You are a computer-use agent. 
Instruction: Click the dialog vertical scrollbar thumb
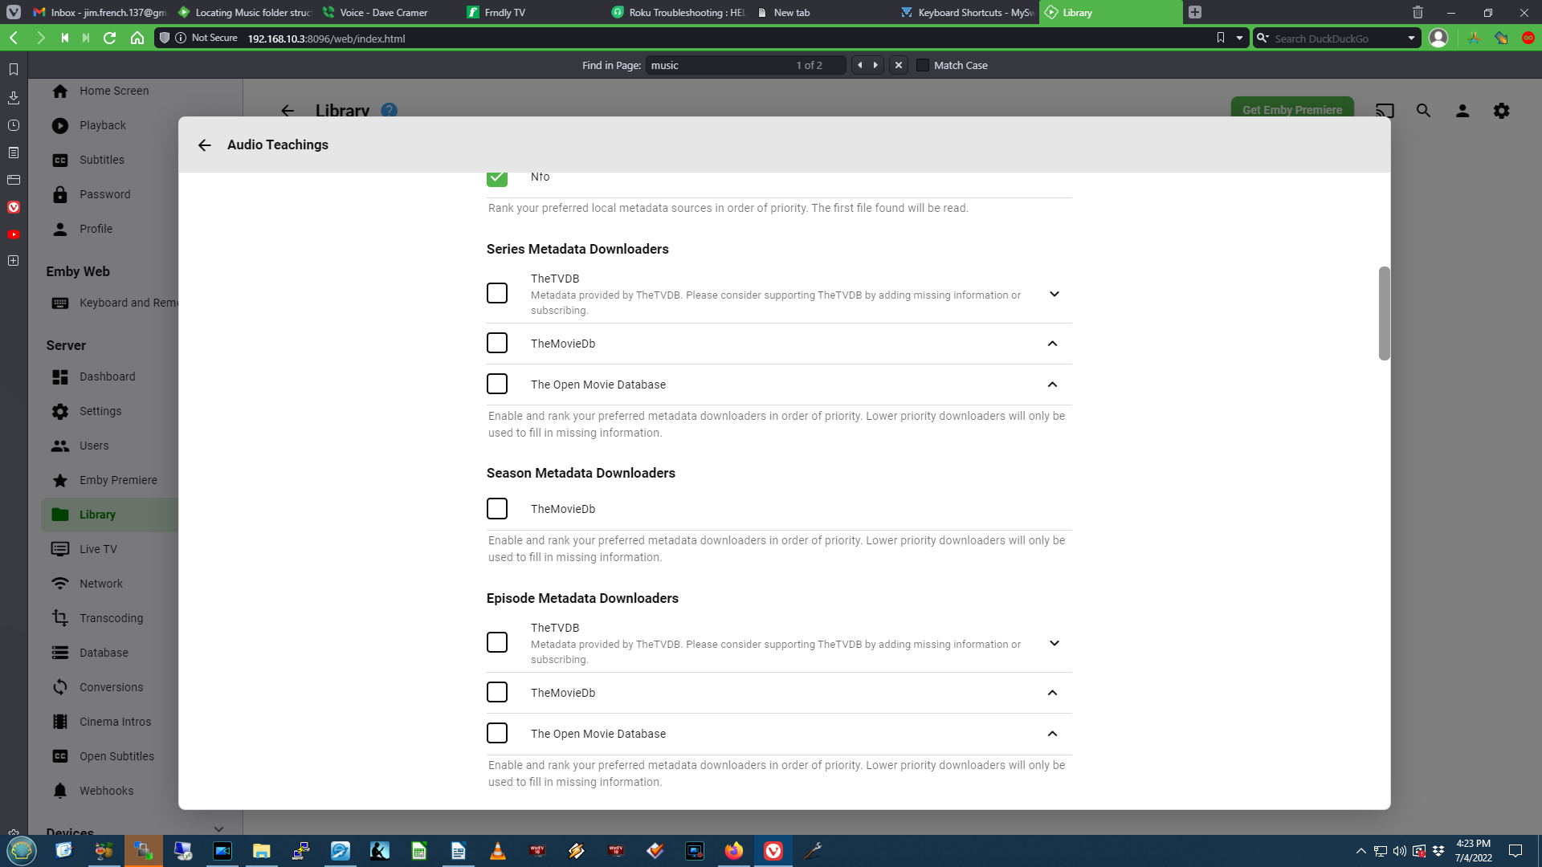(1384, 313)
